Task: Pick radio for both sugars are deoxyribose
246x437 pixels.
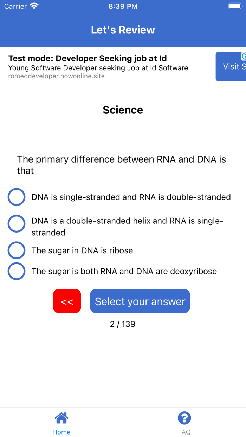Action: coord(17,271)
